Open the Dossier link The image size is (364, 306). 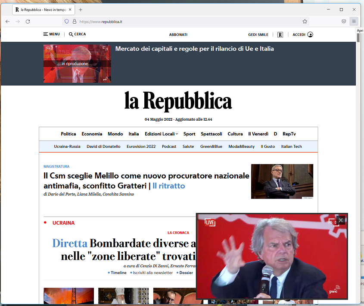point(186,273)
